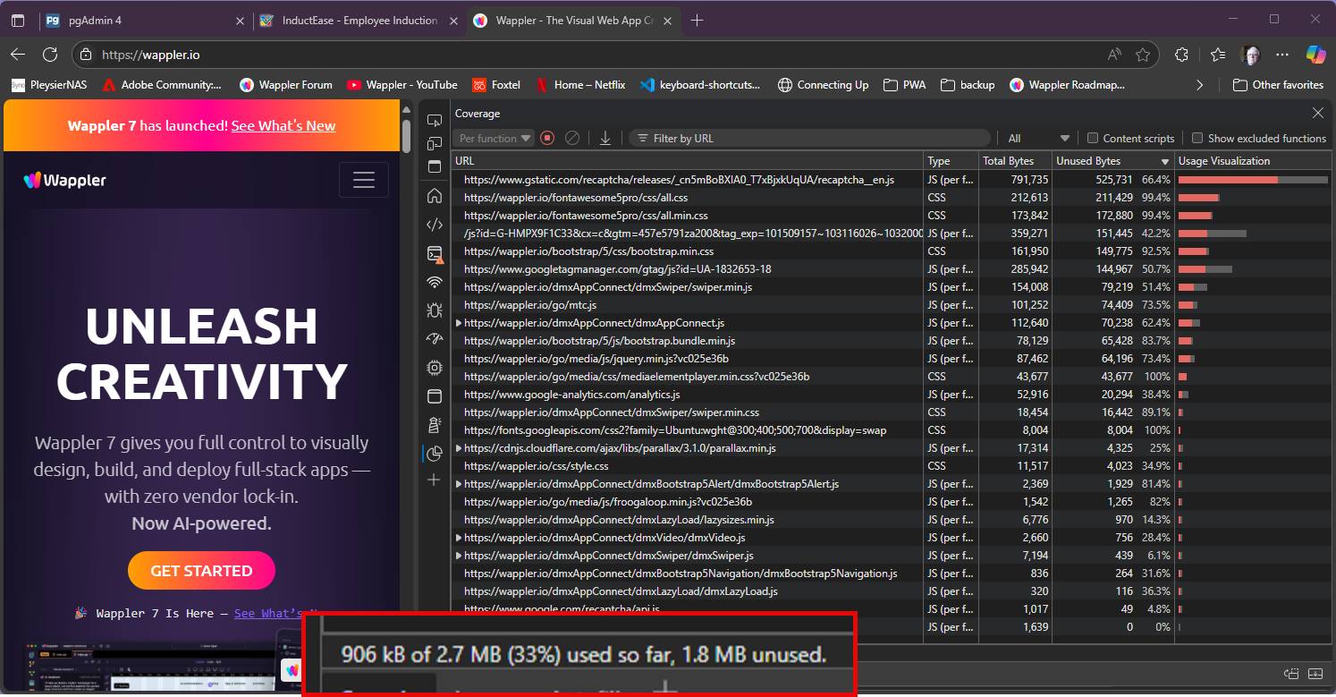Open the PWA favorites folder
This screenshot has height=697, width=1336.
[x=904, y=85]
